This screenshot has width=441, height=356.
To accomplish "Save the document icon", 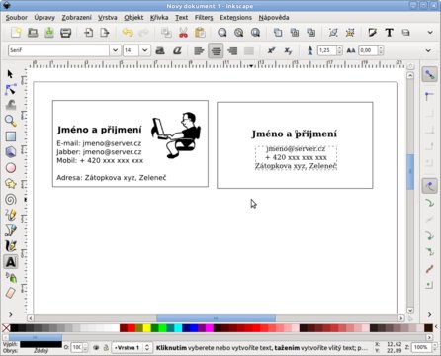I will click(49, 33).
